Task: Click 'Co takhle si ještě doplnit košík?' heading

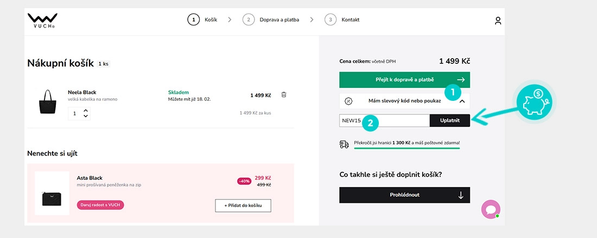Action: point(390,175)
